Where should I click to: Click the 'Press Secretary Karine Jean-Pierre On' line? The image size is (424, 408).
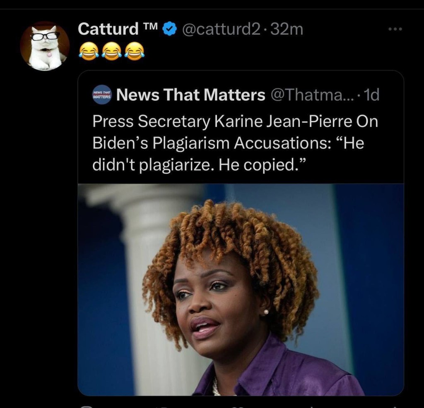[x=235, y=121]
